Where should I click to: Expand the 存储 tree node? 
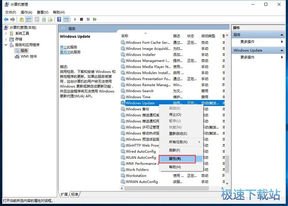[x=6, y=39]
